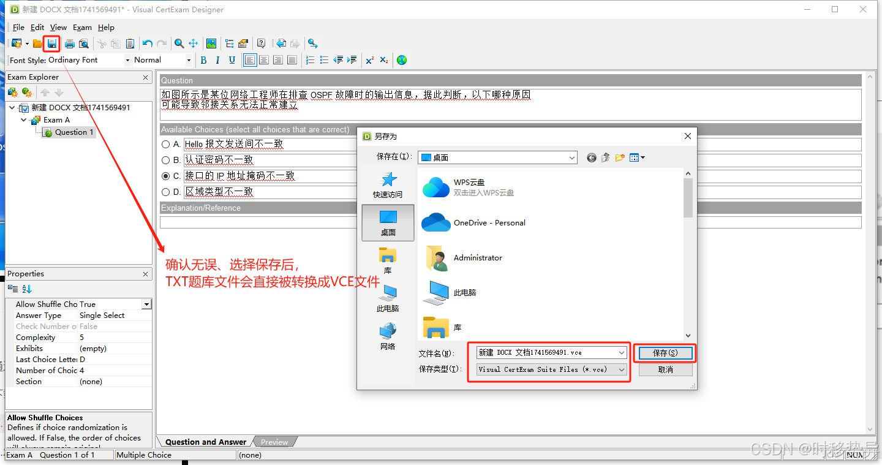Click the categorized view icon in Properties

coord(13,289)
